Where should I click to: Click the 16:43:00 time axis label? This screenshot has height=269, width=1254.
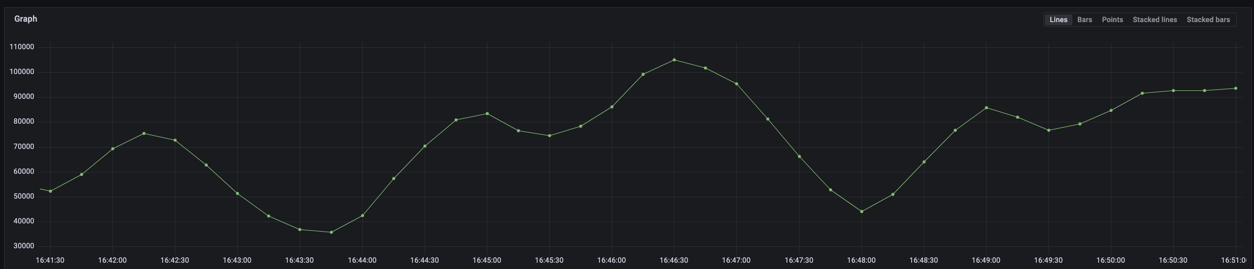(x=237, y=260)
